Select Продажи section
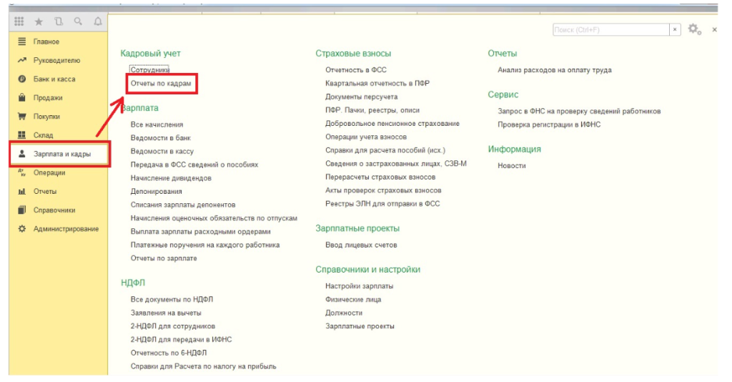The image size is (732, 382). [x=48, y=97]
